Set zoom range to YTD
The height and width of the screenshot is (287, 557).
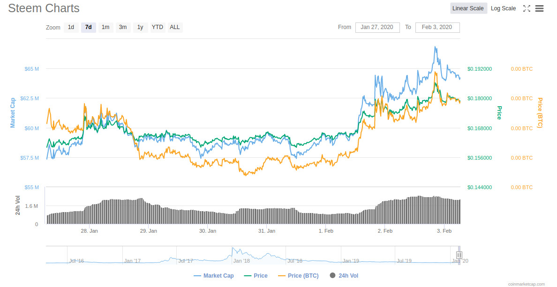coord(158,27)
